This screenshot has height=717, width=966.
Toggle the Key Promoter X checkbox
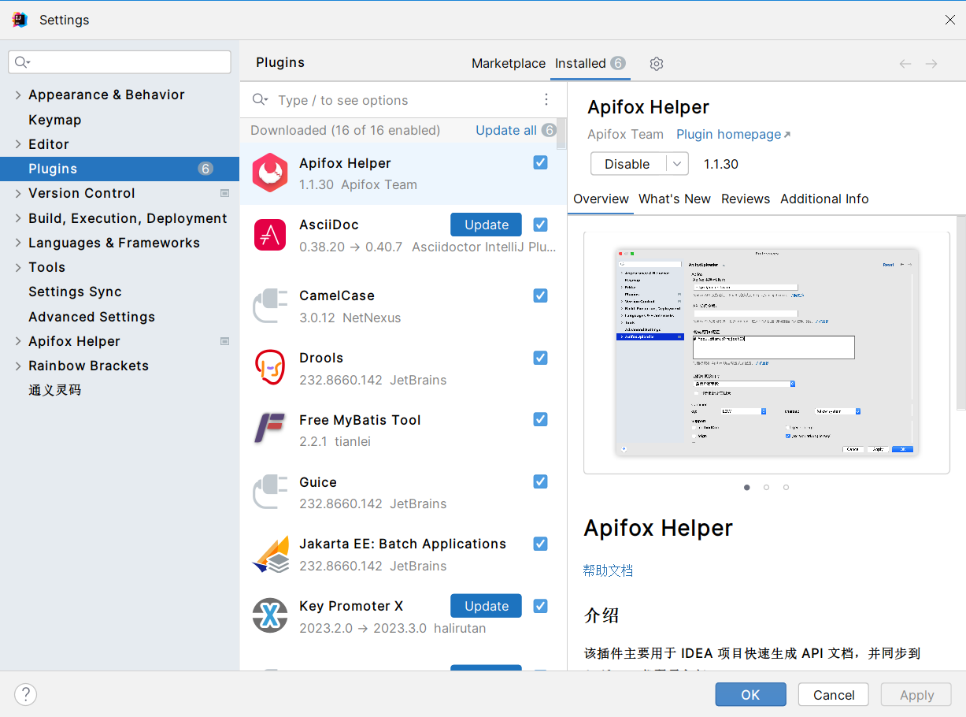(540, 606)
